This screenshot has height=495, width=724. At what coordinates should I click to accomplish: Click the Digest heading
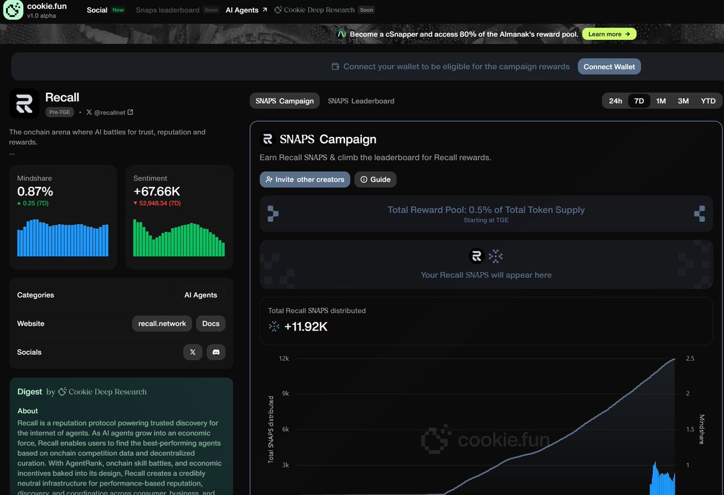30,392
